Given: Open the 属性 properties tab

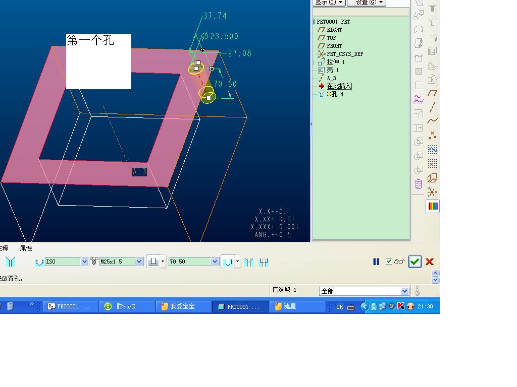Looking at the screenshot, I should (x=26, y=248).
